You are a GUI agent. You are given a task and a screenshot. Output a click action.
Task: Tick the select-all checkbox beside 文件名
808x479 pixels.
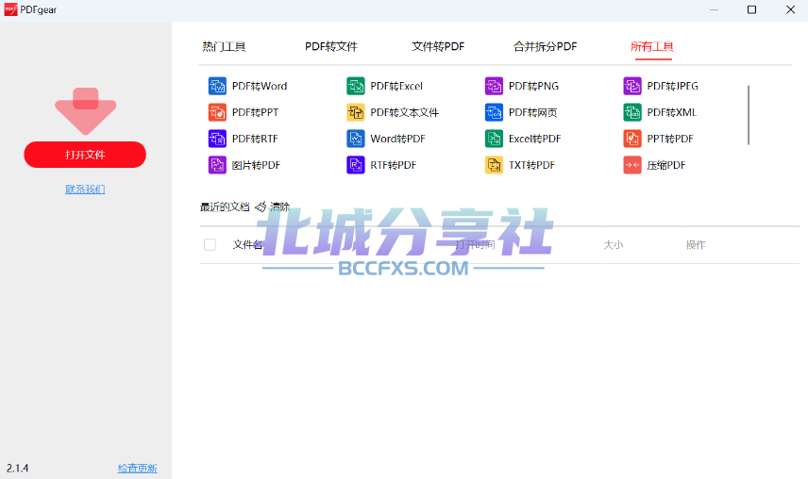pyautogui.click(x=210, y=244)
